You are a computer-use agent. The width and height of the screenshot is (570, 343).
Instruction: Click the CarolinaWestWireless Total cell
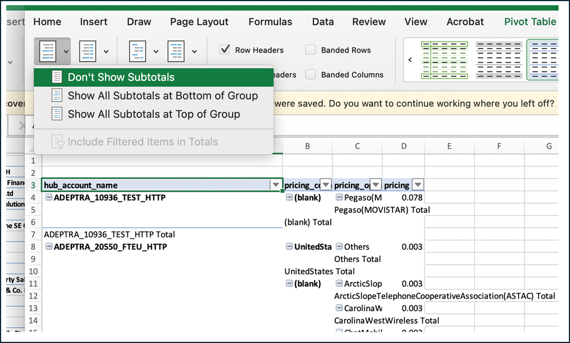(x=387, y=320)
